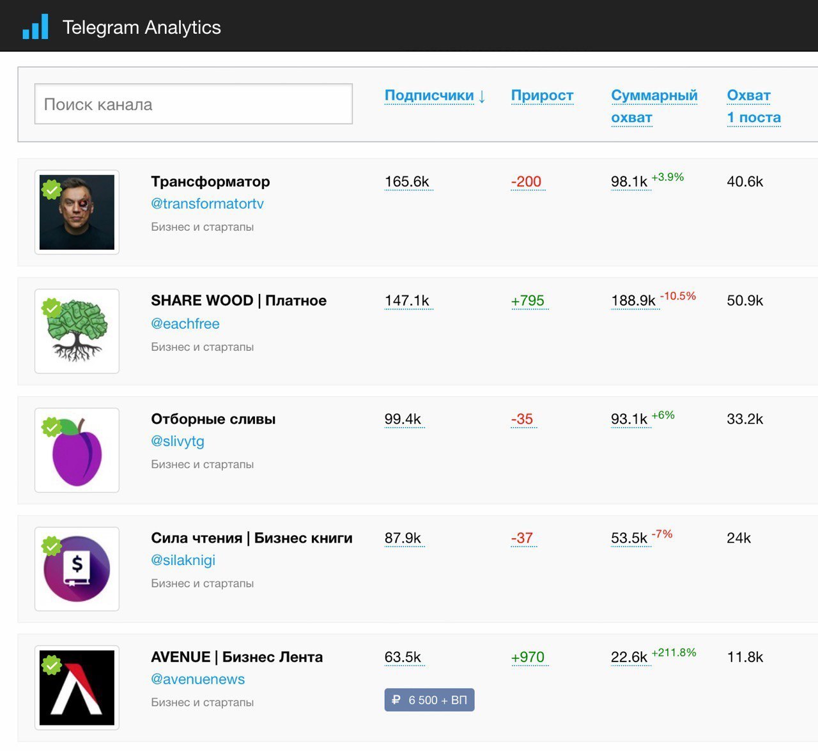Click the ₽ 6 500 + ВП price button
Image resolution: width=818 pixels, height=751 pixels.
click(429, 700)
